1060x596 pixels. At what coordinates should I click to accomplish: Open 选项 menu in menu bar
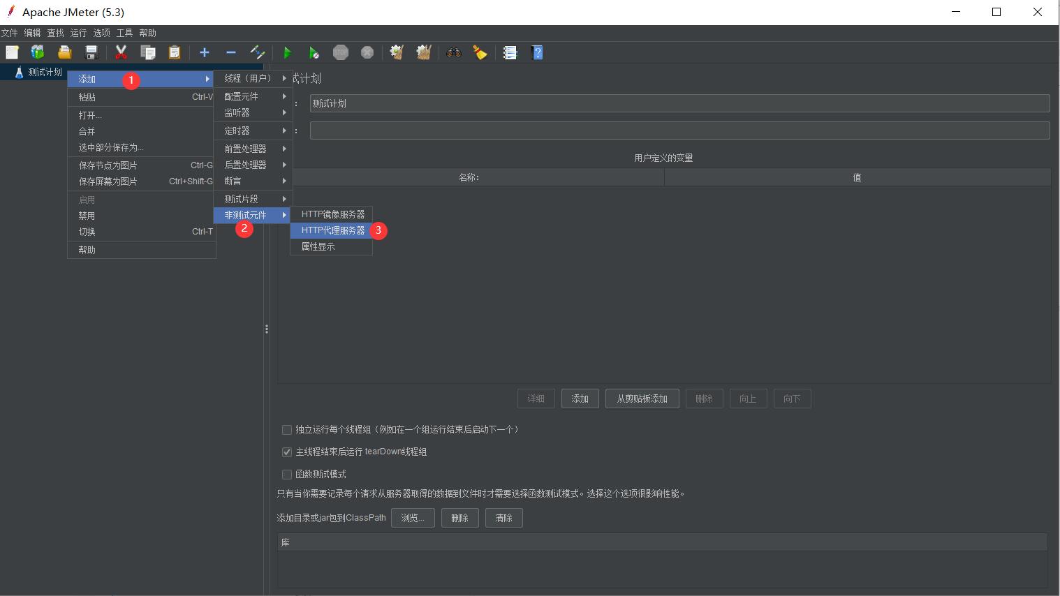(x=101, y=33)
